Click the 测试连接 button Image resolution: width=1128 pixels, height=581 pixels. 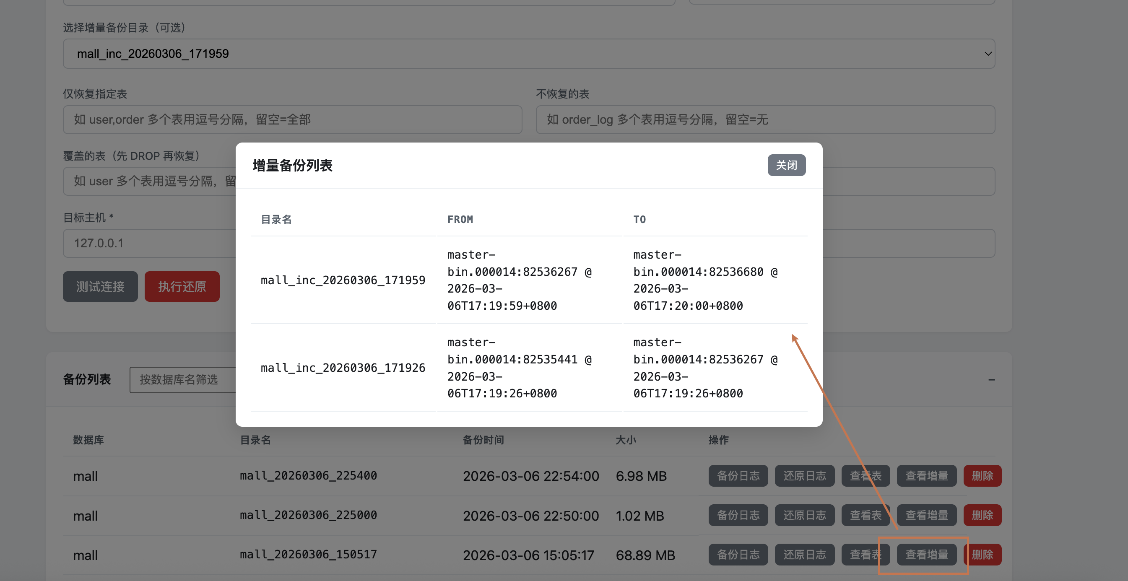(x=100, y=286)
